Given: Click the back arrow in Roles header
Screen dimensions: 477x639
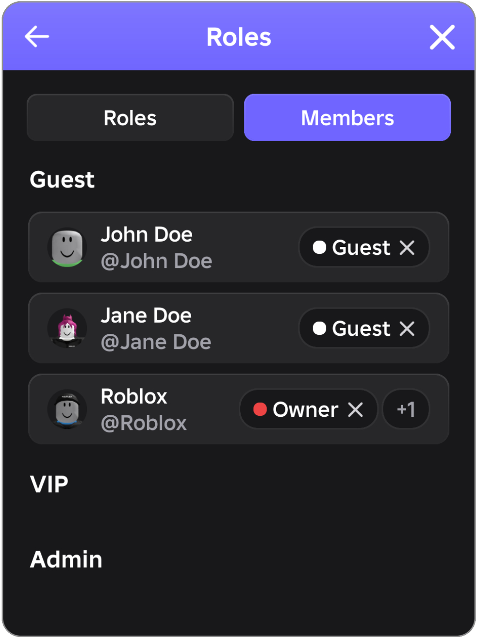Looking at the screenshot, I should coord(37,37).
